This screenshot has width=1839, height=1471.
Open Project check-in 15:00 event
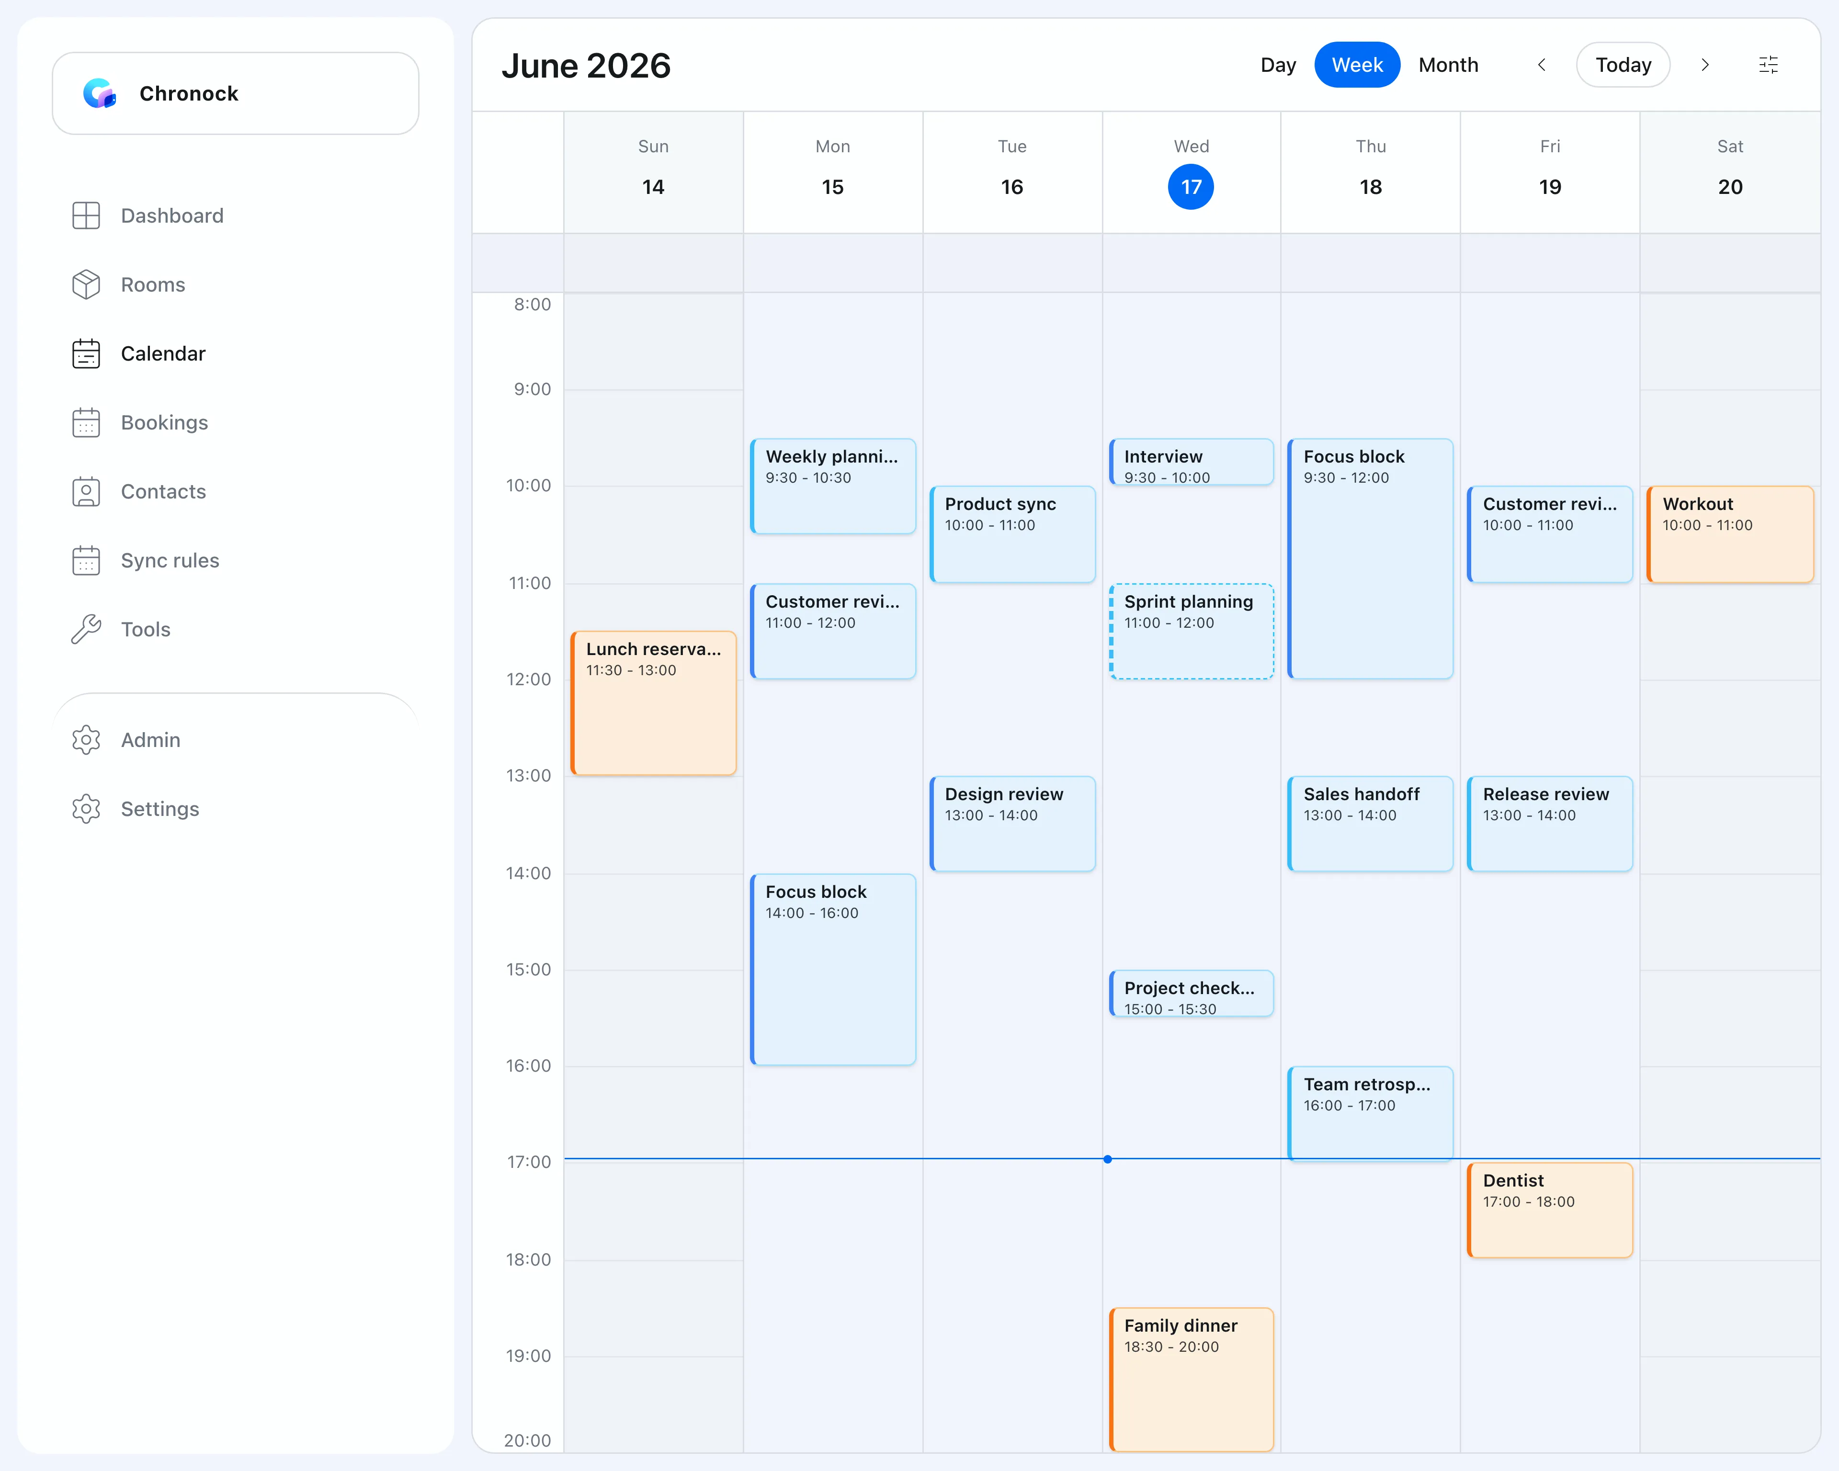tap(1191, 994)
